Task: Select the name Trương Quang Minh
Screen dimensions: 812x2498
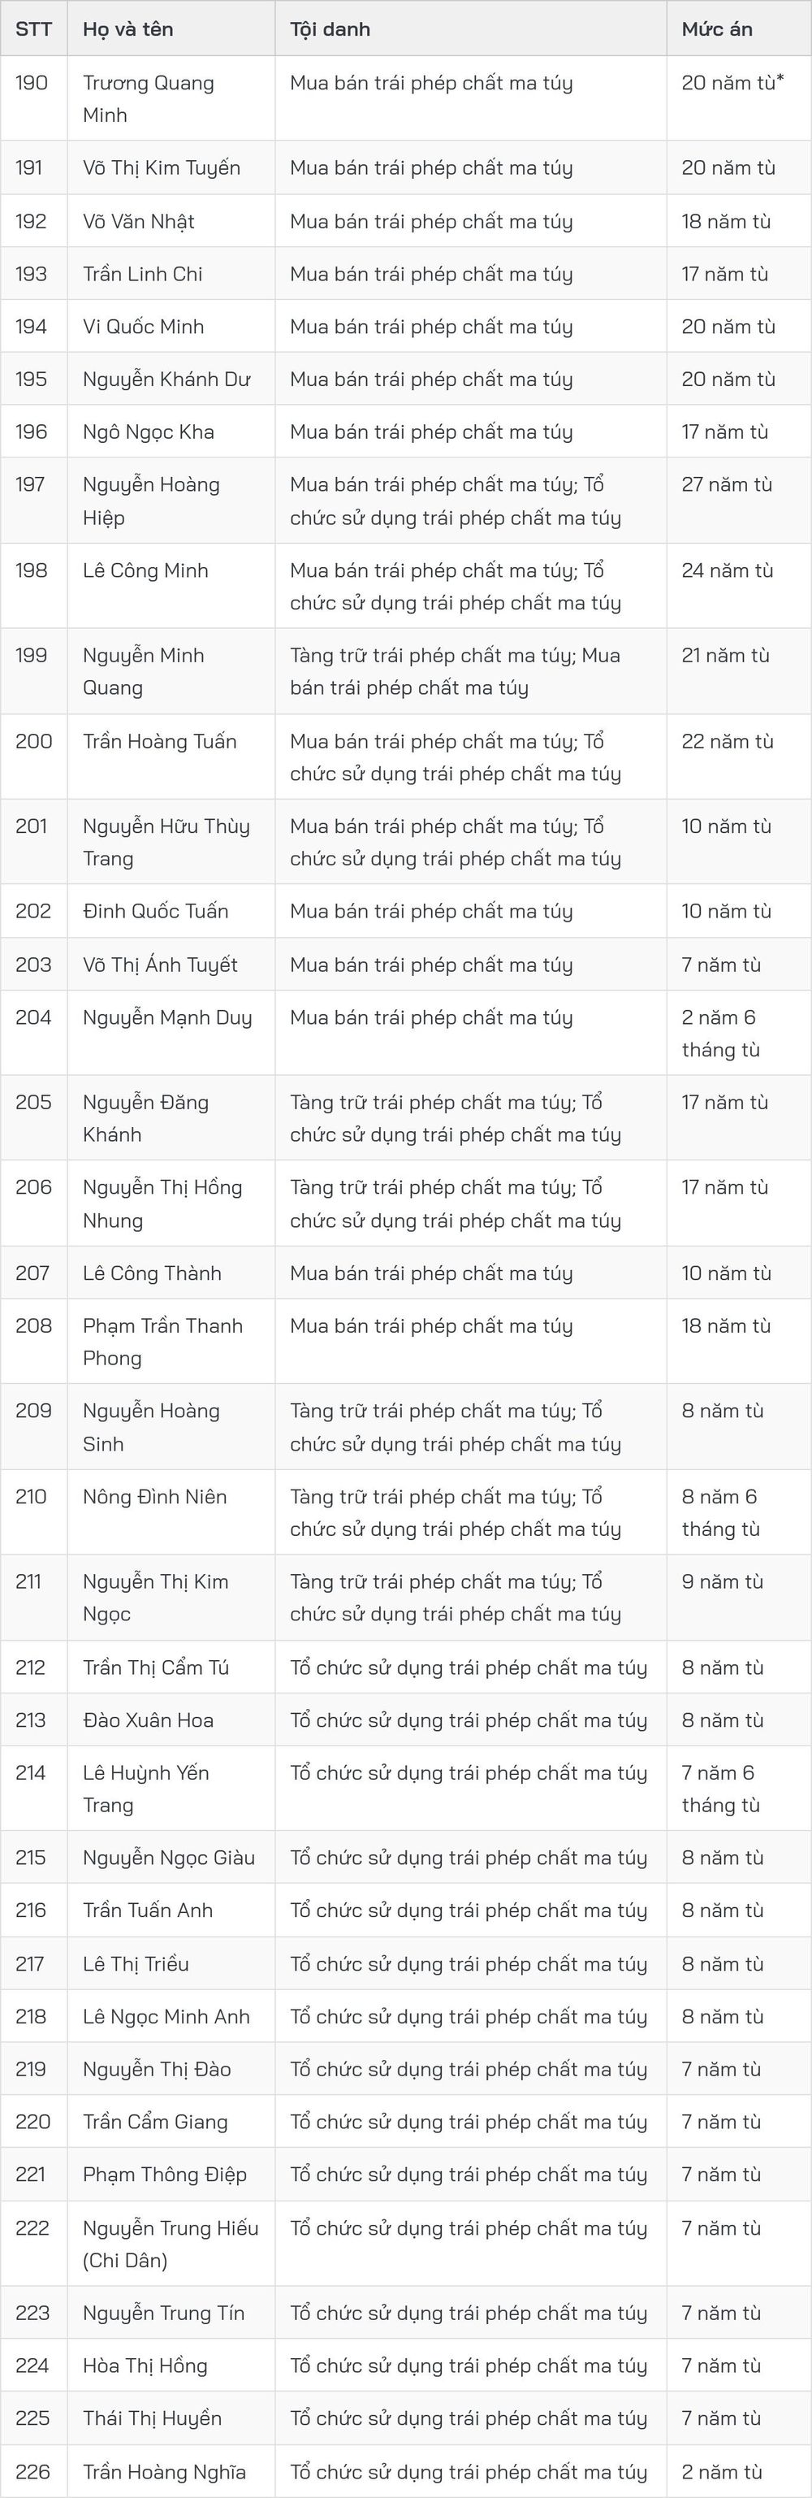Action: point(149,99)
